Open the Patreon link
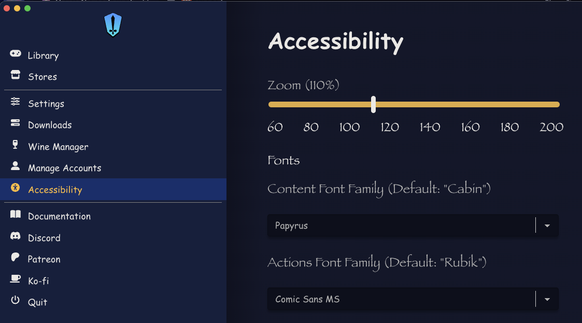 [x=44, y=259]
